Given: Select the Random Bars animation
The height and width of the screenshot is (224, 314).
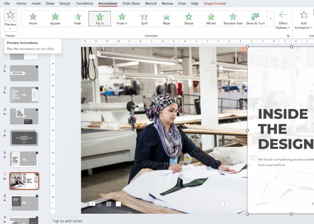Looking at the screenshot, I should coord(233,18).
